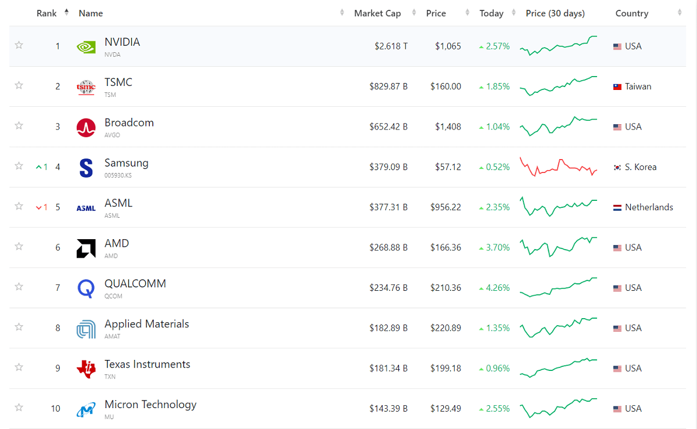Screen dimensions: 697x429
Task: Click the South Korea flag icon
Action: pos(617,167)
